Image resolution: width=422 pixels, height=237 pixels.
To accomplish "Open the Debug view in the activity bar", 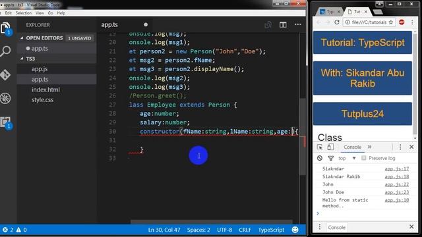I will pos(5,98).
